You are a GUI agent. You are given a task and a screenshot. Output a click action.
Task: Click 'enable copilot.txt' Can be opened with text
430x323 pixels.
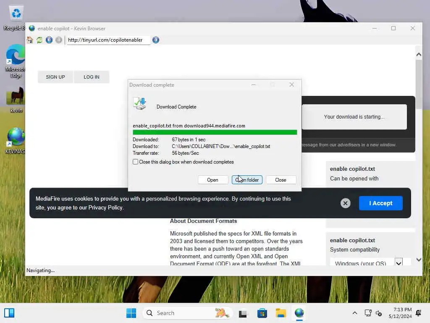coord(354,178)
